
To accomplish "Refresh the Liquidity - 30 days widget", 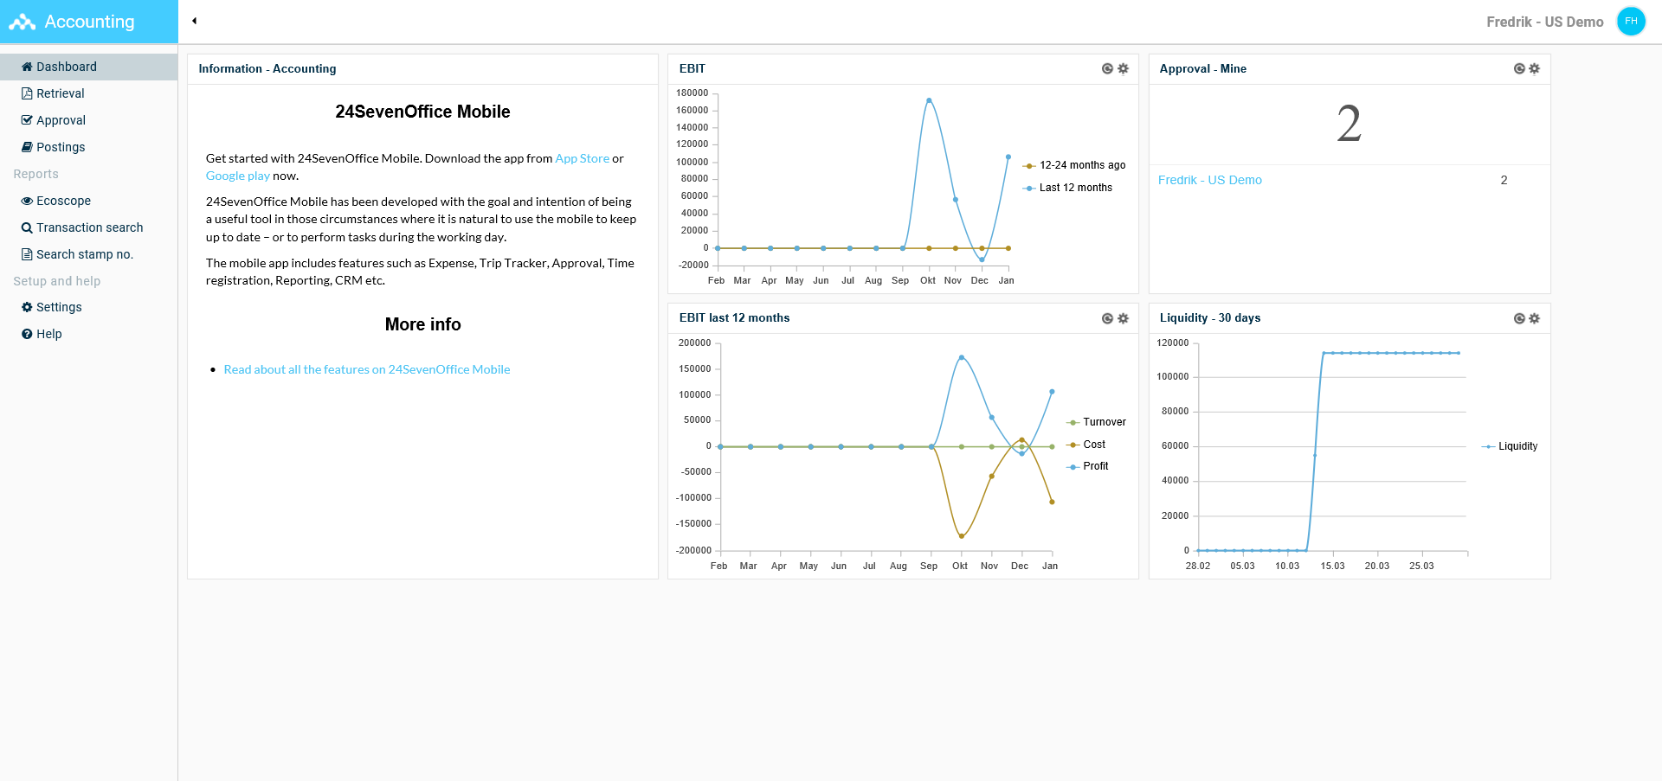I will pyautogui.click(x=1519, y=318).
